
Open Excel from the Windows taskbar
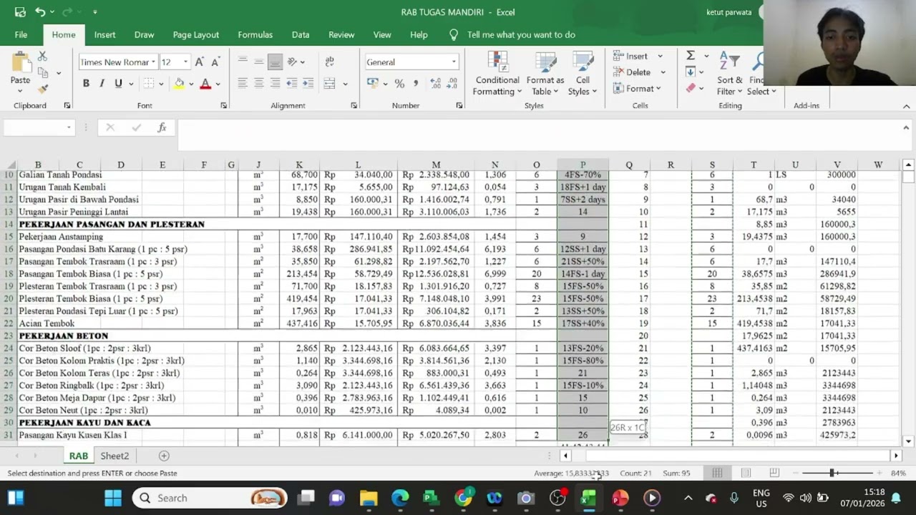588,498
